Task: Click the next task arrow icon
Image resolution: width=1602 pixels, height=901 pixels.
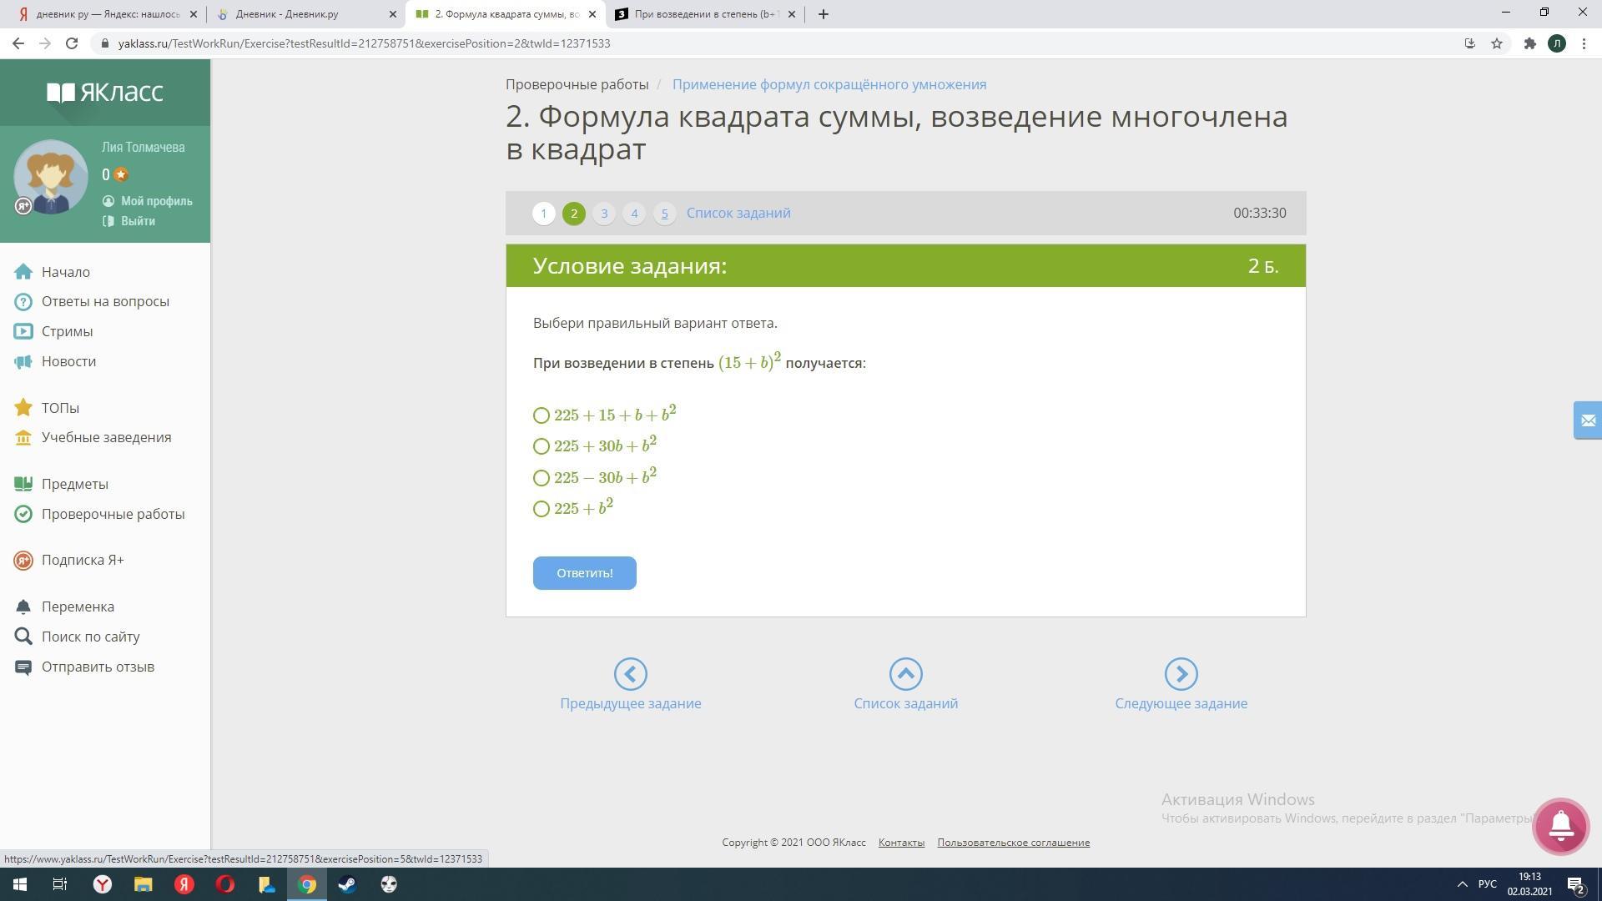Action: (1181, 674)
